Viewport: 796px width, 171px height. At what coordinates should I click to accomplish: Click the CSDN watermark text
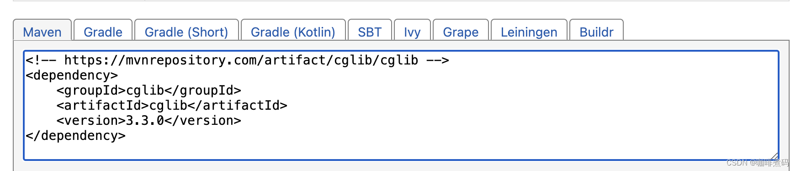[757, 163]
